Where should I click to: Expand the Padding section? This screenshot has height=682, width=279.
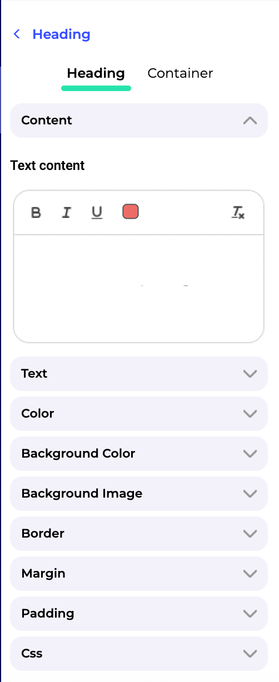click(x=139, y=614)
